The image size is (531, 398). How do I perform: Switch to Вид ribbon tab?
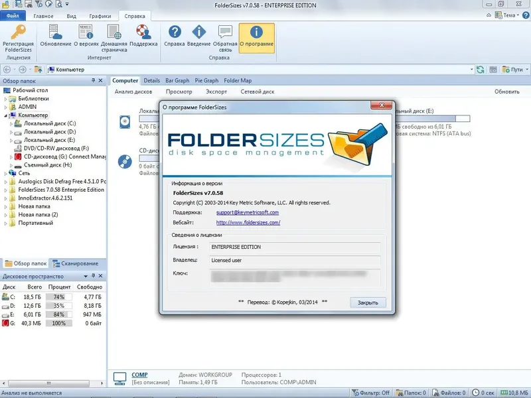71,16
